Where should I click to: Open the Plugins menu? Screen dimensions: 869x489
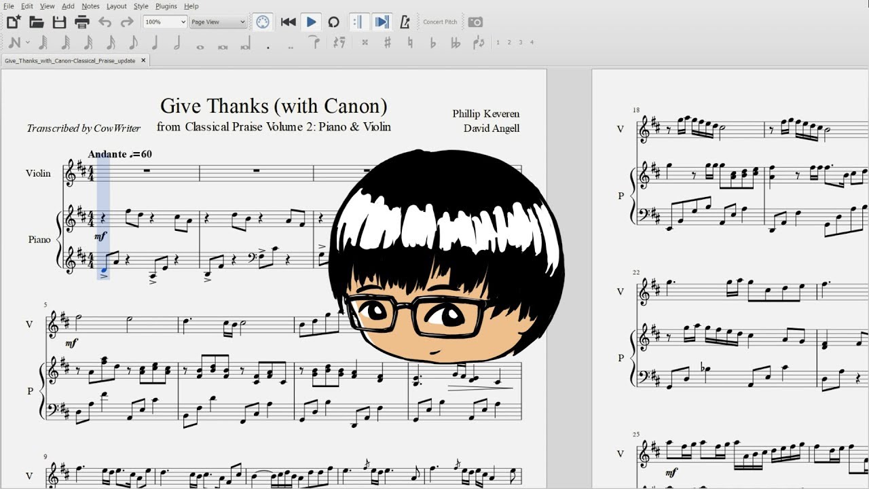point(166,6)
